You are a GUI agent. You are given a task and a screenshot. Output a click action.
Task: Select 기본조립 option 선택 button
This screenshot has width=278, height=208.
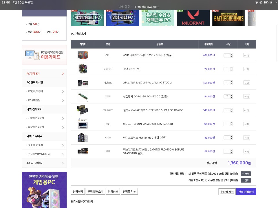tap(246, 180)
